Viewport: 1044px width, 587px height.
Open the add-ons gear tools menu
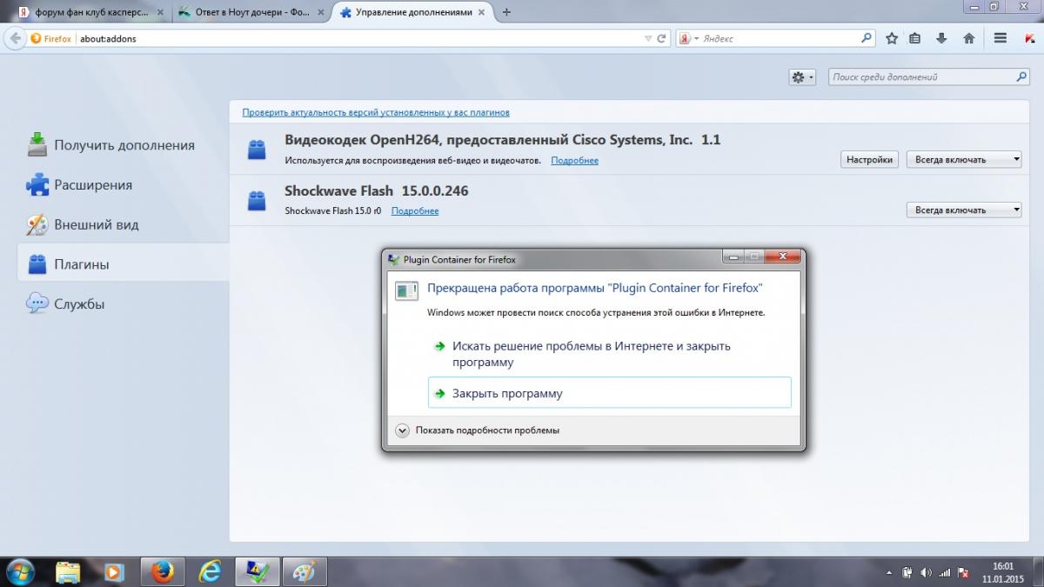[x=802, y=77]
